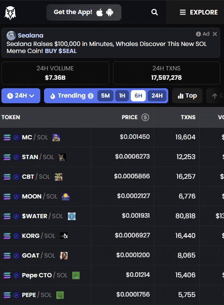Screen dimensions: 224x305
Task: Follow the BUY $SEAL link
Action: click(60, 51)
